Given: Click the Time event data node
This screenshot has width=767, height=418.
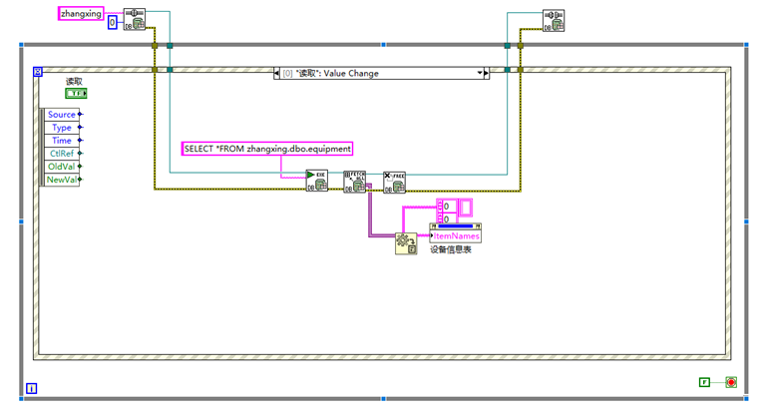Looking at the screenshot, I should [x=62, y=141].
